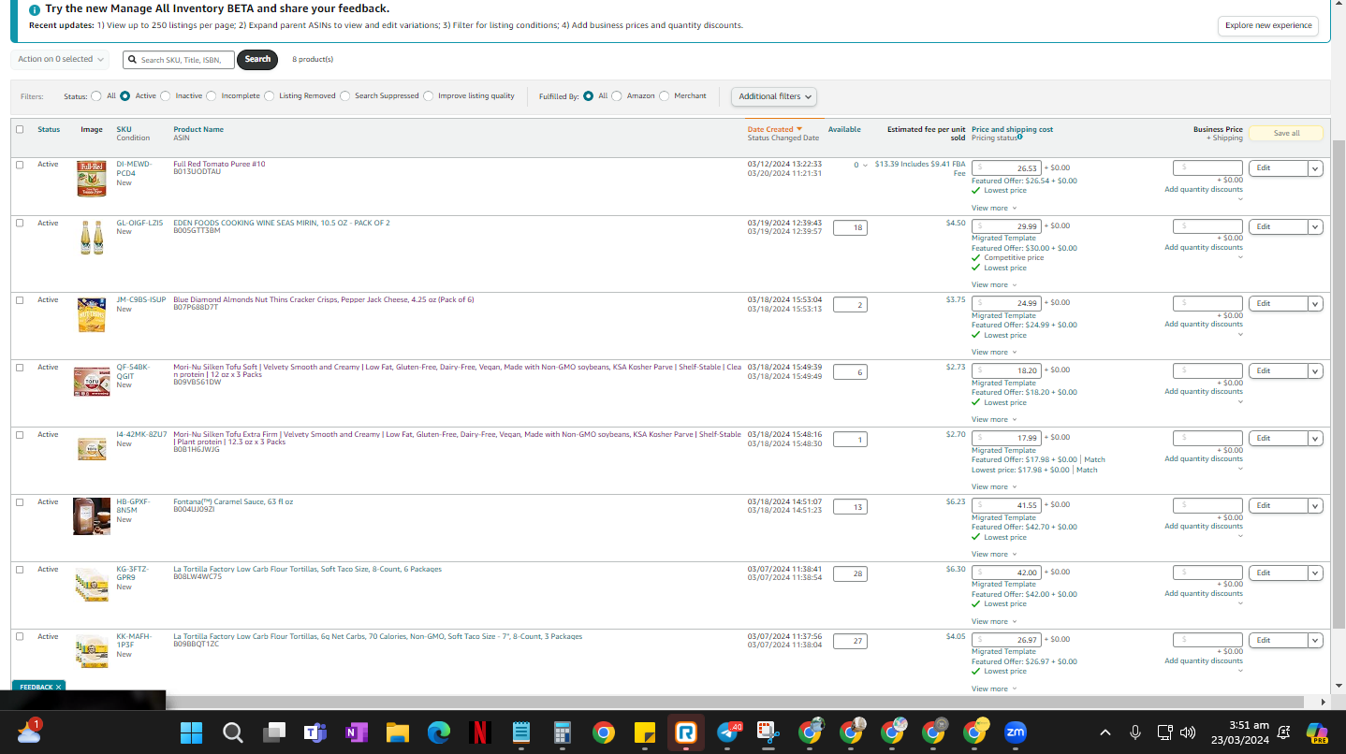Expand the Additional filters dropdown
1346x754 pixels.
(x=774, y=96)
